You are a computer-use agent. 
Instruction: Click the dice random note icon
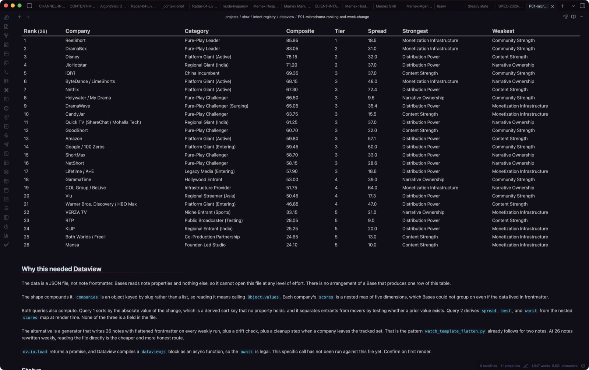coord(6,154)
